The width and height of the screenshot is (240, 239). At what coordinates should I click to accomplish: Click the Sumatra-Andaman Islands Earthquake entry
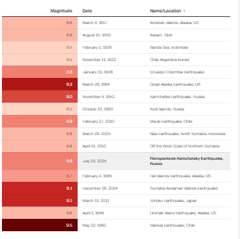pyautogui.click(x=184, y=188)
